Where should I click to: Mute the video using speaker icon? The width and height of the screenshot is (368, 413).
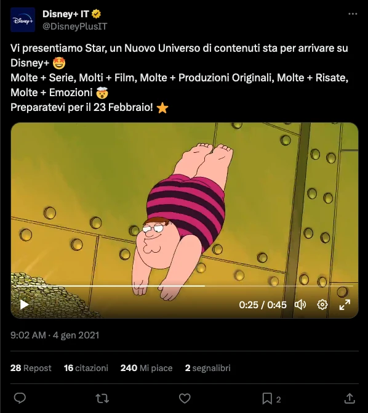click(x=300, y=305)
